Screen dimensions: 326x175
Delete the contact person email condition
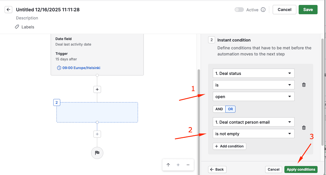pos(304,128)
